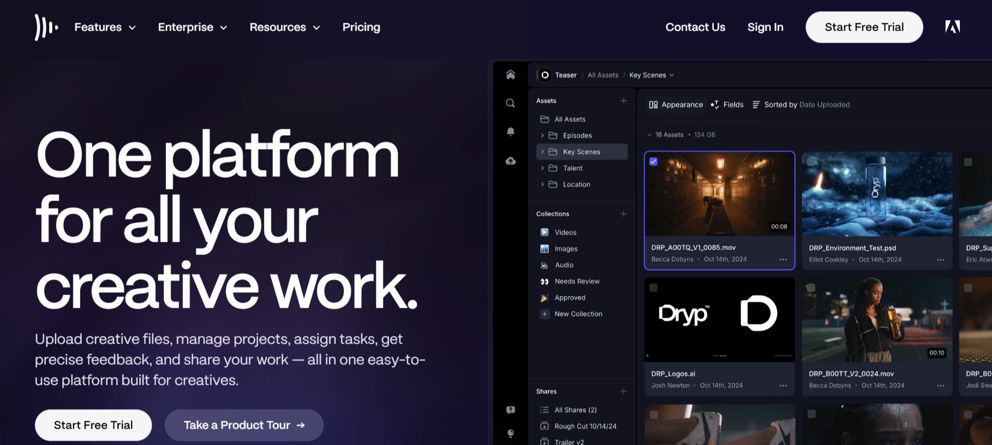This screenshot has width=992, height=445.
Task: Check the DRP_Environment_Test.psd checkbox
Action: click(811, 162)
